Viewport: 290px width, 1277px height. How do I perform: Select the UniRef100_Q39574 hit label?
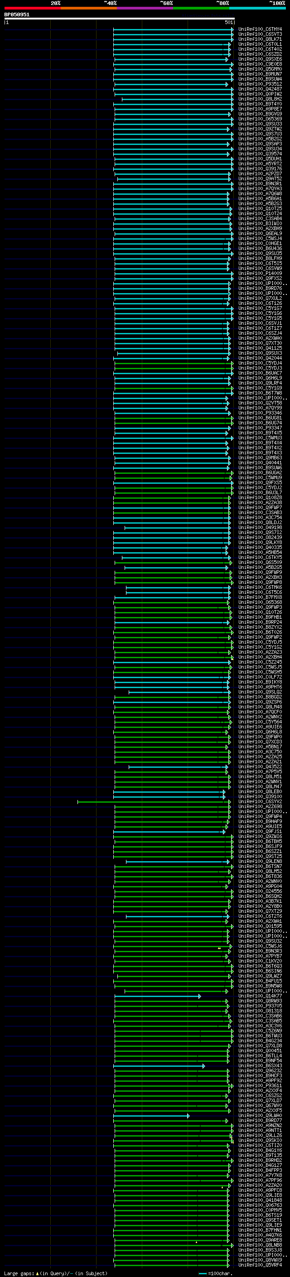[260, 154]
